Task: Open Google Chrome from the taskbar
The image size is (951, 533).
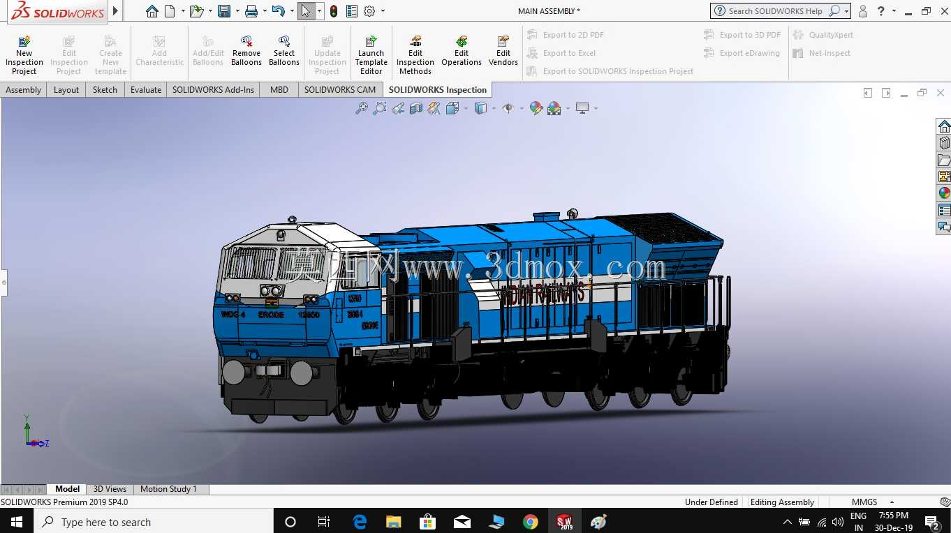Action: pos(531,521)
